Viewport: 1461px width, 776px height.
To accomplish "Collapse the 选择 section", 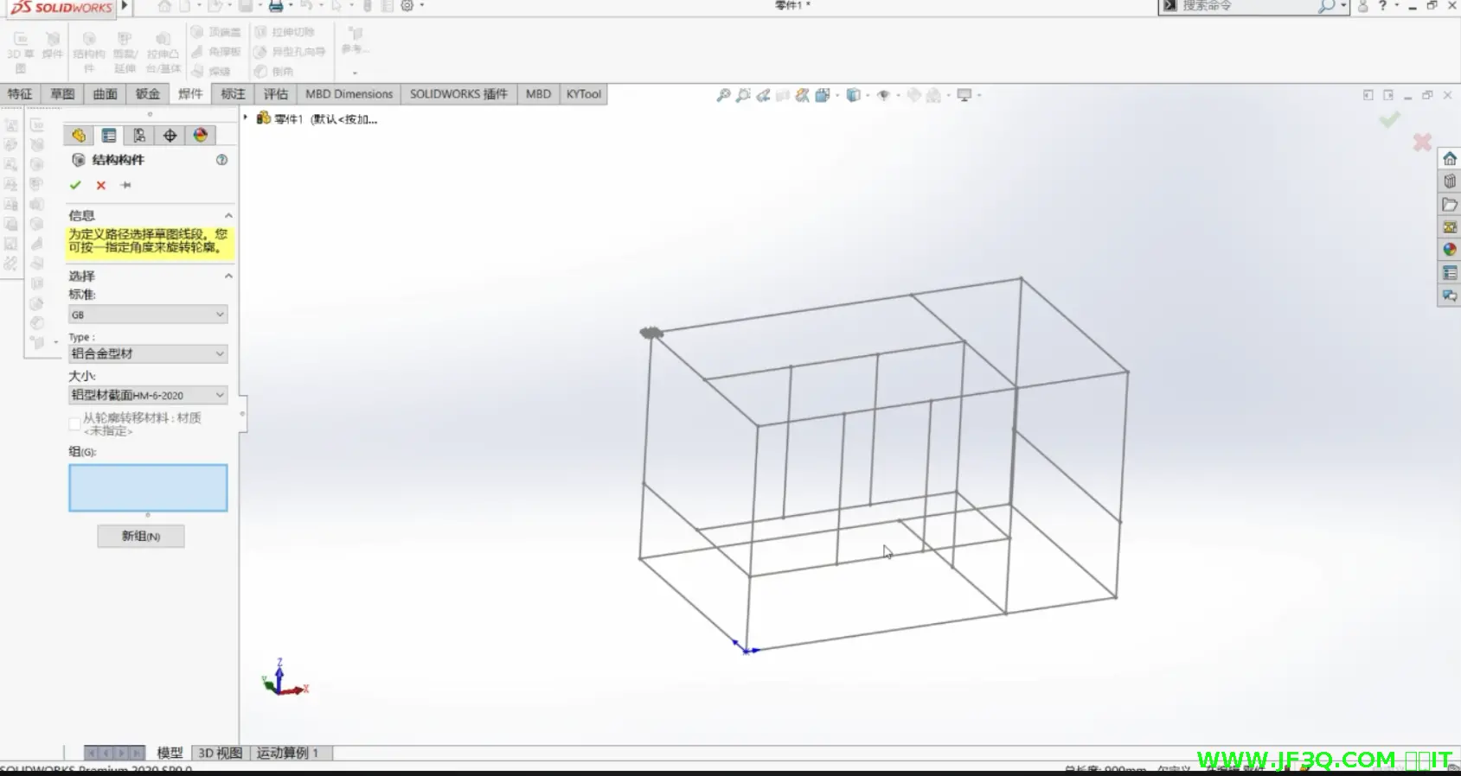I will click(228, 276).
